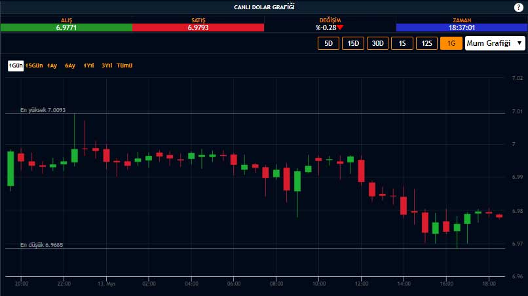
Task: Click the En düşük 6.9685 label
Action: (x=41, y=245)
